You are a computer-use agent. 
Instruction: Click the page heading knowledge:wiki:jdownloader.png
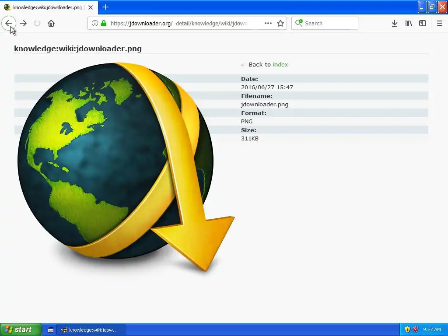tap(78, 49)
